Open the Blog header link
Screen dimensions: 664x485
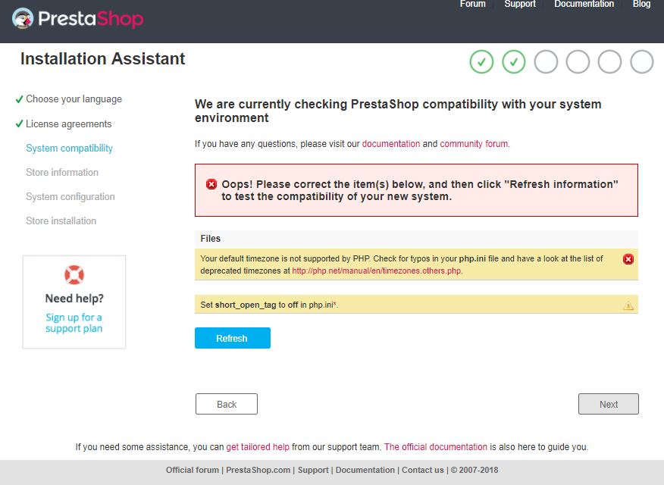pyautogui.click(x=641, y=5)
